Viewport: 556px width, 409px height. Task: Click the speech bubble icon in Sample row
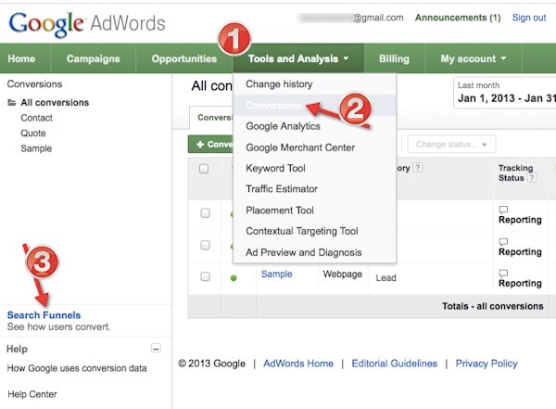click(x=503, y=273)
